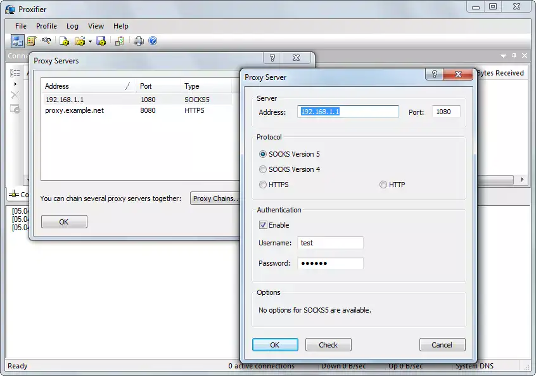
Task: Click the Name Resolution (.com) toolbar icon
Action: pyautogui.click(x=46, y=41)
